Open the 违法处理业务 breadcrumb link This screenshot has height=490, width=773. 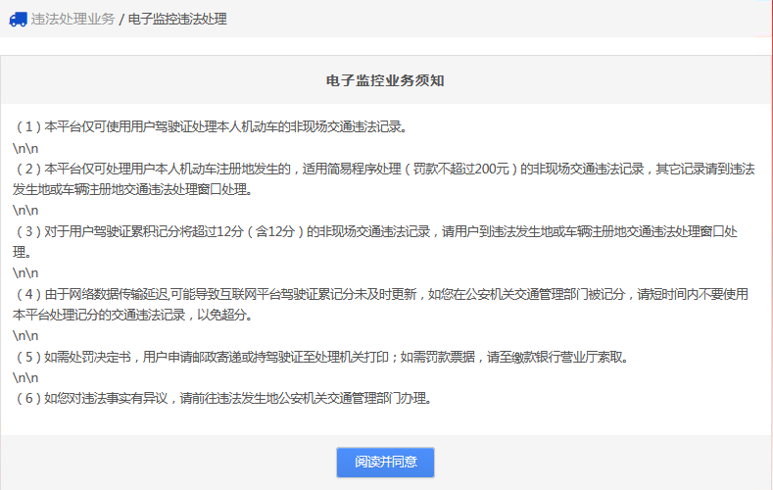pyautogui.click(x=72, y=19)
